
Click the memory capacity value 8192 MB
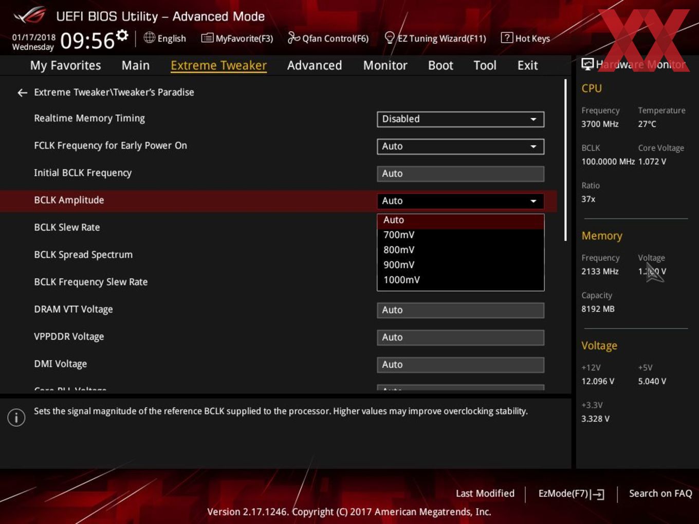[x=598, y=309]
